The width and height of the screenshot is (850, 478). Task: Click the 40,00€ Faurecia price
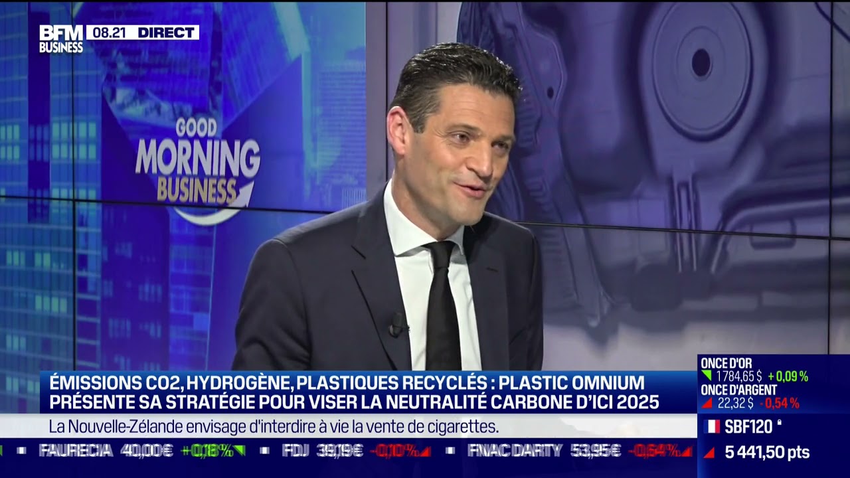[147, 451]
